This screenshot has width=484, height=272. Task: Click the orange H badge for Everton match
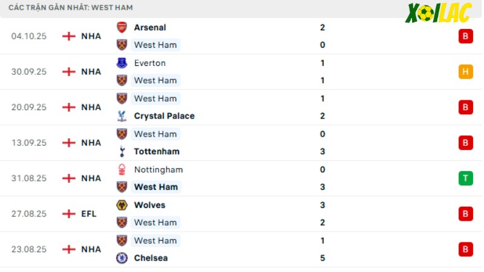pos(465,71)
